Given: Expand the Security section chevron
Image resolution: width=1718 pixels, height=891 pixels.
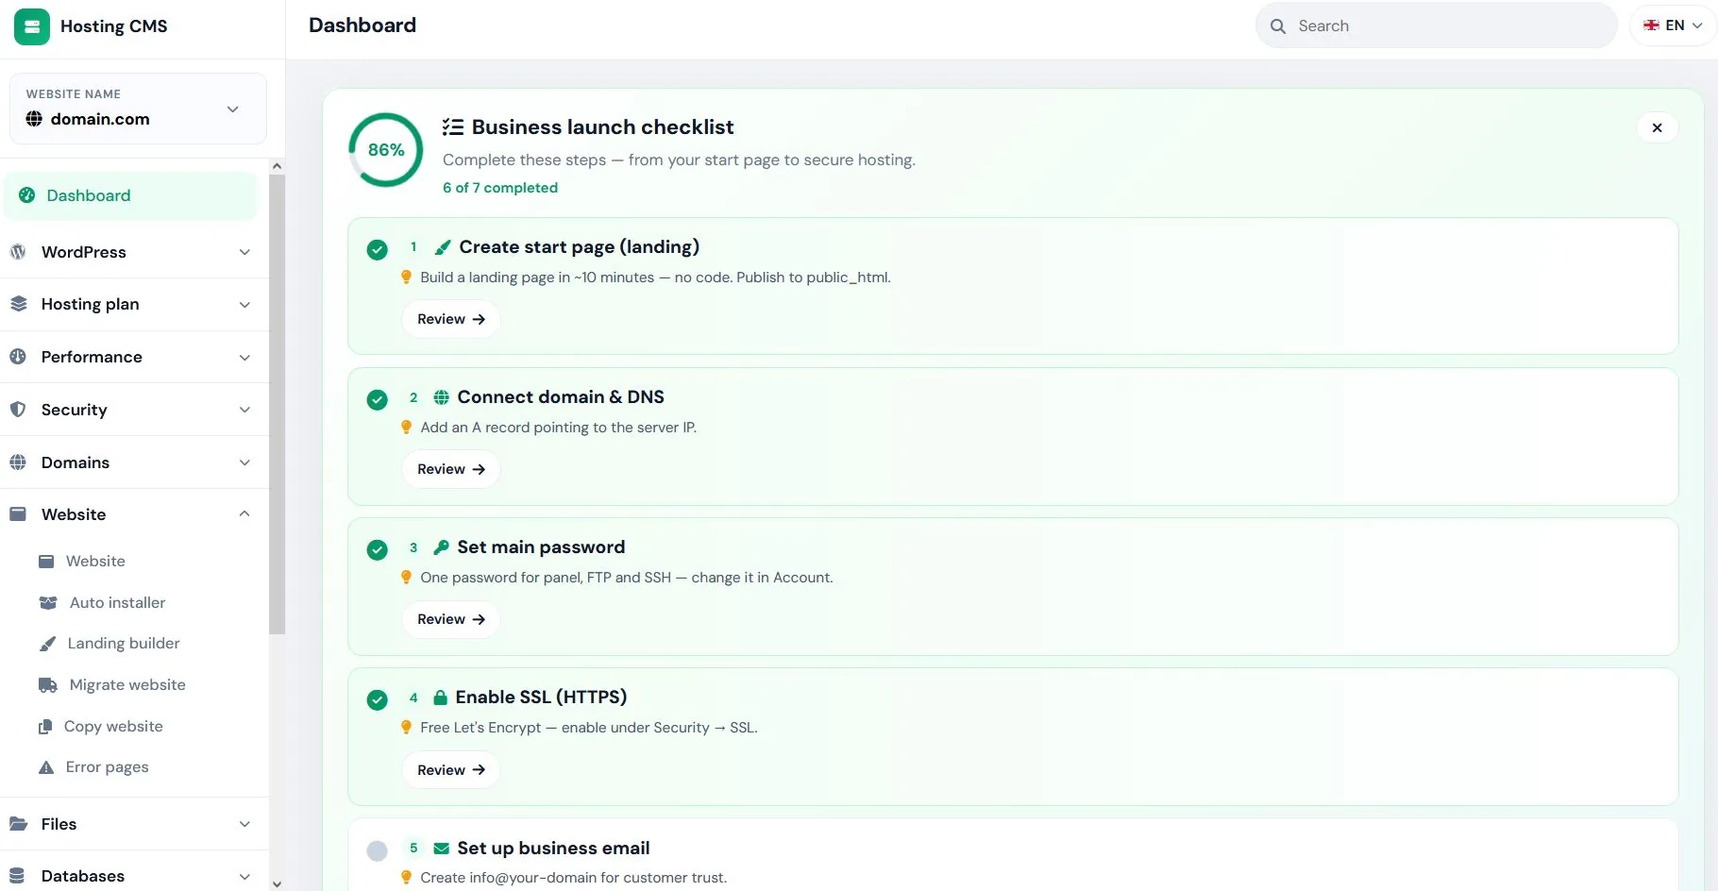Looking at the screenshot, I should (244, 410).
